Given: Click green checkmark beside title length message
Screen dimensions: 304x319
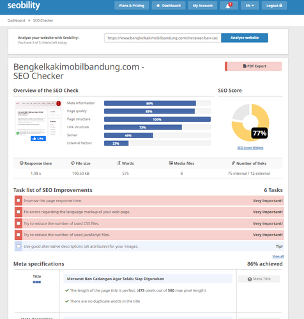Looking at the screenshot, I should click(67, 290).
